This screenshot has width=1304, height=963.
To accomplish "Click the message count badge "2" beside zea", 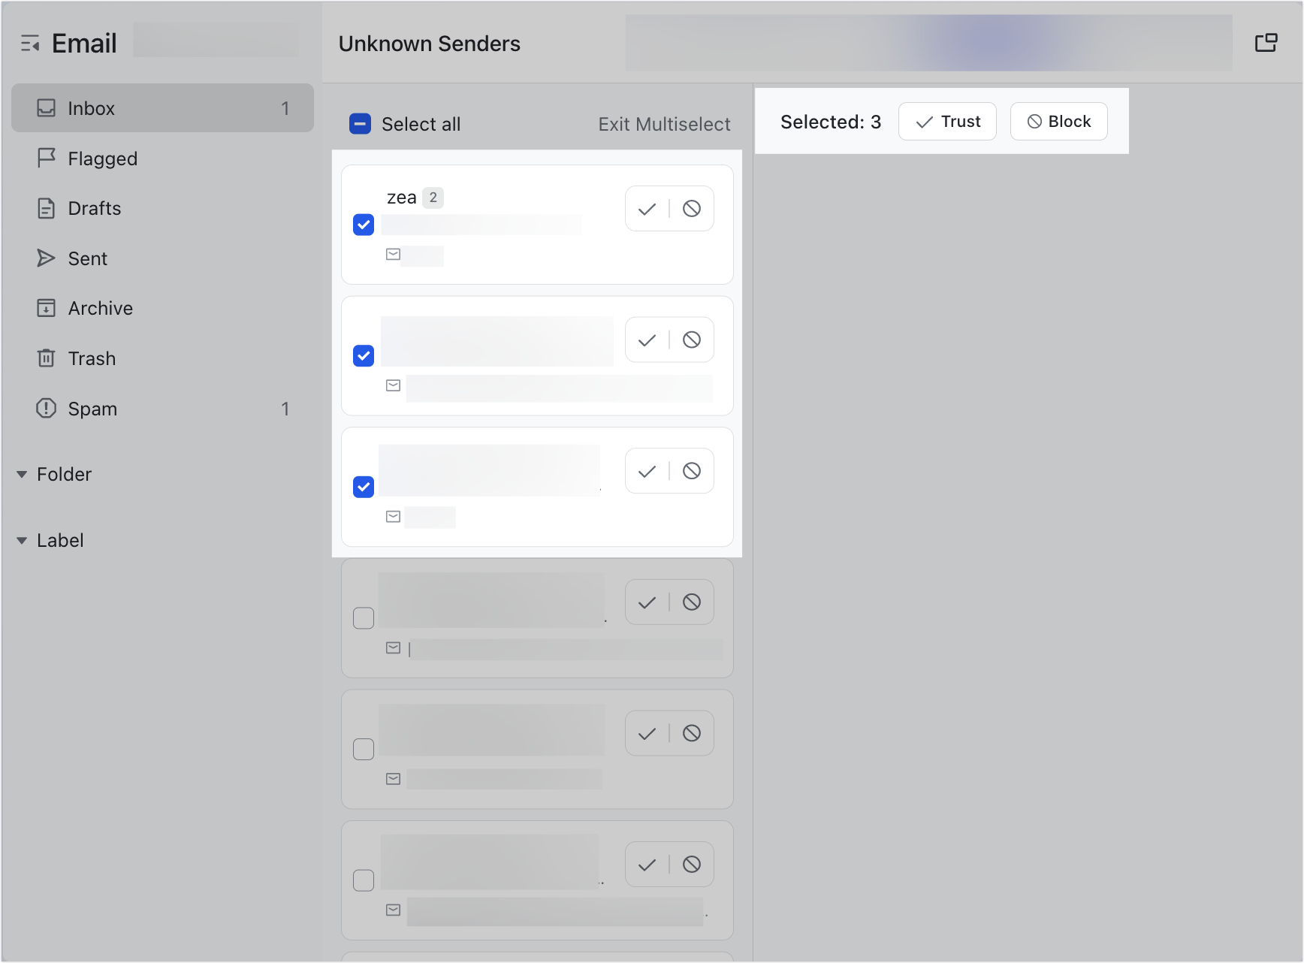I will (433, 198).
